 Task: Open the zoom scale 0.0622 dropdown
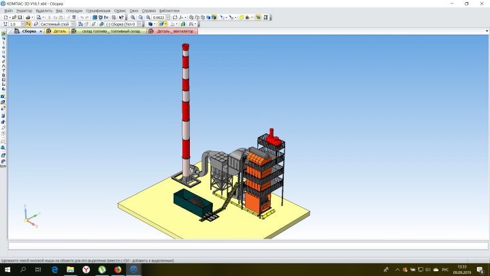pyautogui.click(x=168, y=18)
